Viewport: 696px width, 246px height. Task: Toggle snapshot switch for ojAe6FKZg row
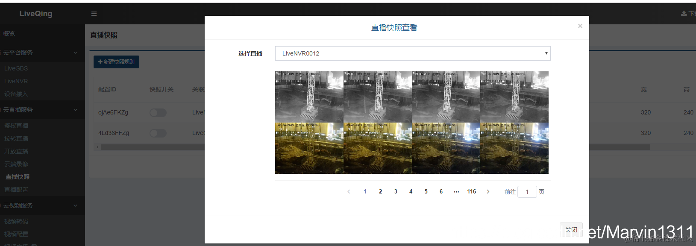[158, 113]
